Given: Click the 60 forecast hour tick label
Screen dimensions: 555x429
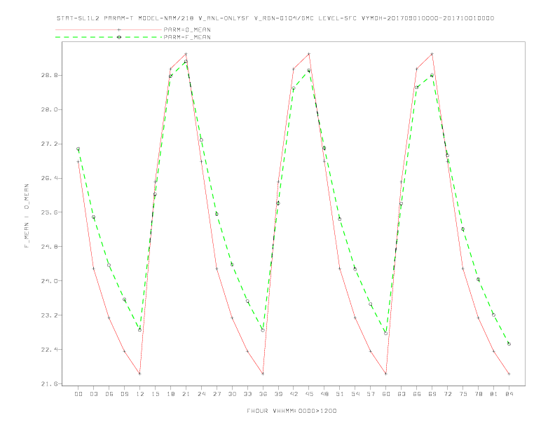Looking at the screenshot, I should (x=386, y=394).
